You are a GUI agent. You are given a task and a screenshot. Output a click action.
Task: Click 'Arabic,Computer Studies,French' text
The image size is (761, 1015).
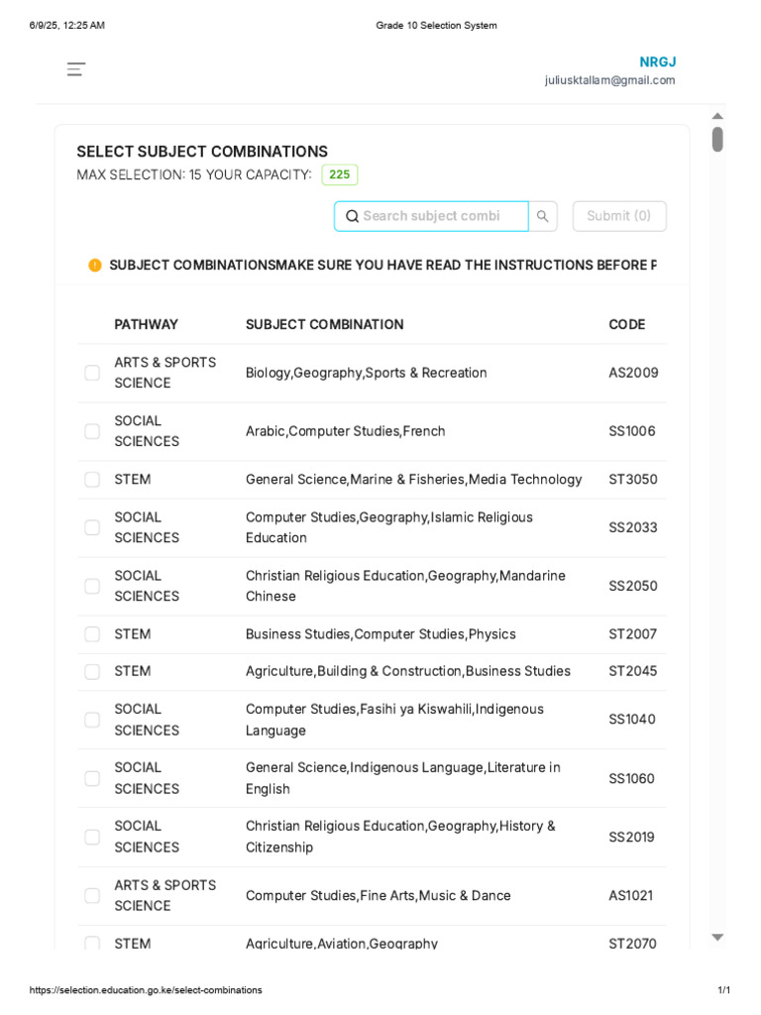click(346, 431)
